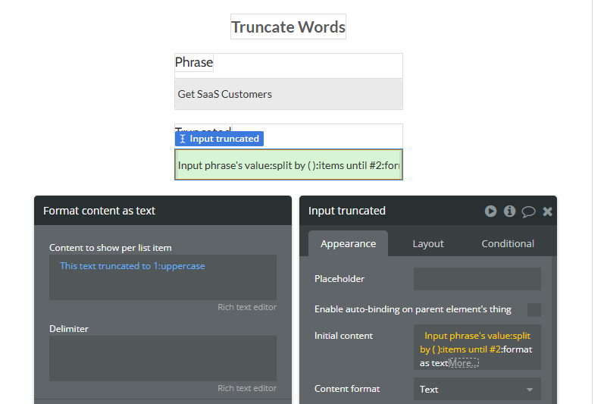Click the 'This text truncated to 1:uppercase' expression

coord(132,266)
